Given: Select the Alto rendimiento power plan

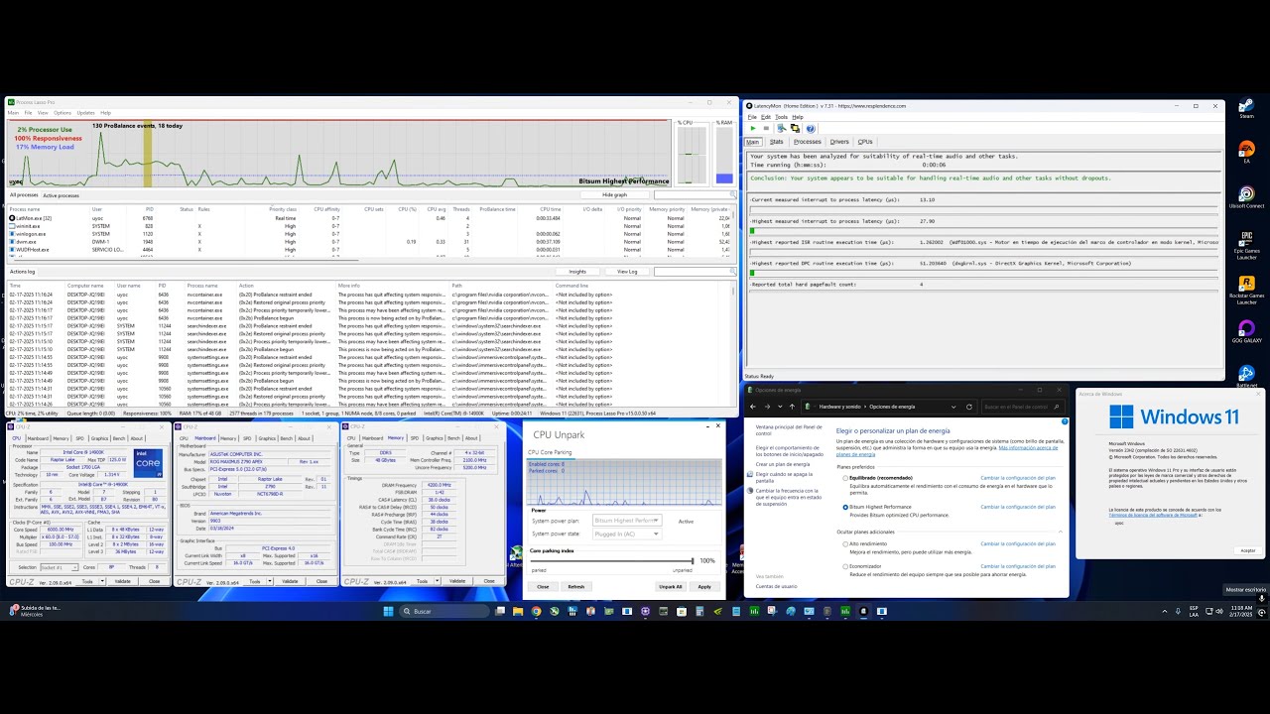Looking at the screenshot, I should click(846, 543).
